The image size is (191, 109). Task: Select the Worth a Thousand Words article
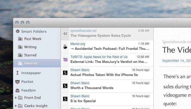(x=92, y=88)
